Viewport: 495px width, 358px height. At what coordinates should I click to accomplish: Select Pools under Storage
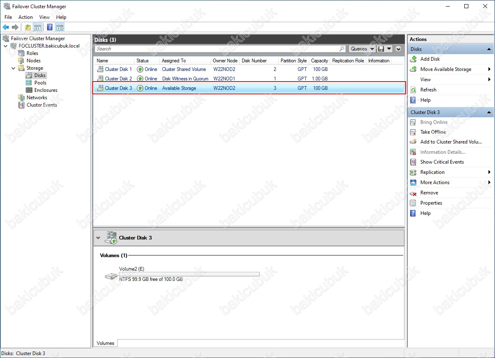pos(40,83)
